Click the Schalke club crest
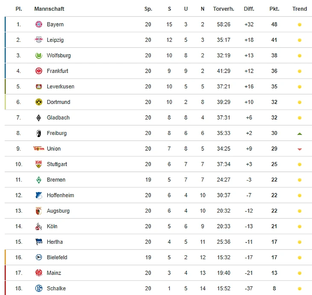 tap(39, 288)
